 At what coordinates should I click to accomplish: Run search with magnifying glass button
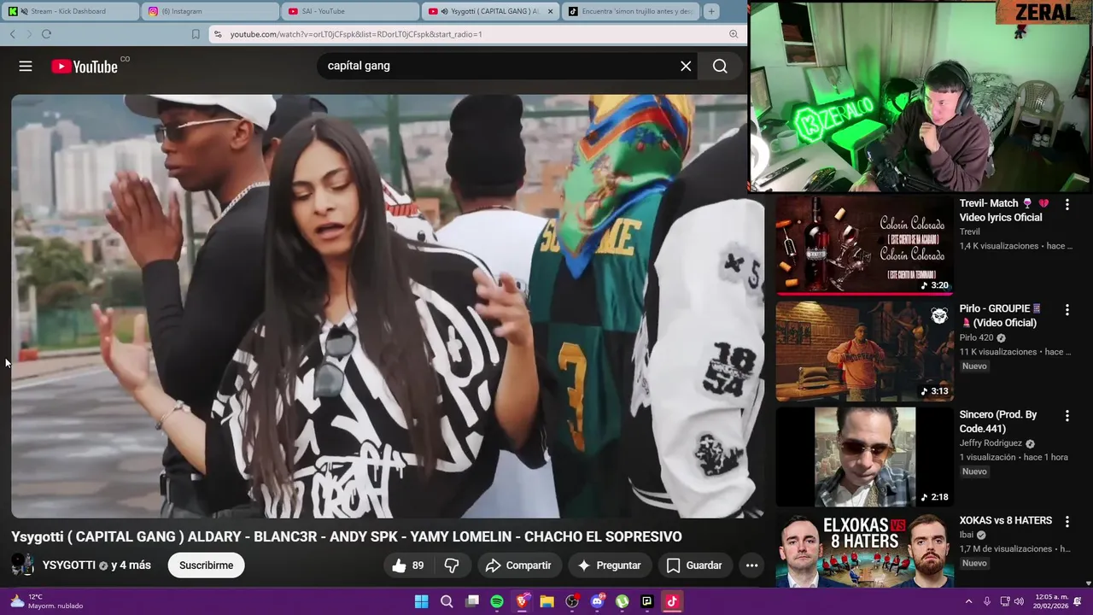720,66
